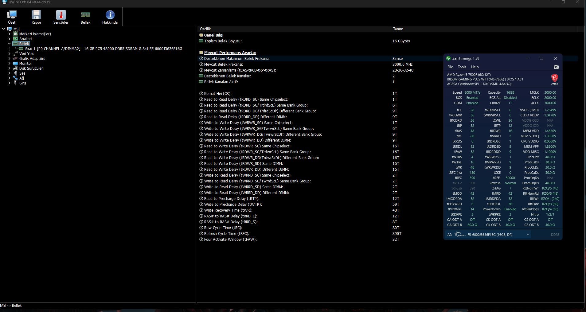Click the ZenTimings app logo icon

pos(448,58)
